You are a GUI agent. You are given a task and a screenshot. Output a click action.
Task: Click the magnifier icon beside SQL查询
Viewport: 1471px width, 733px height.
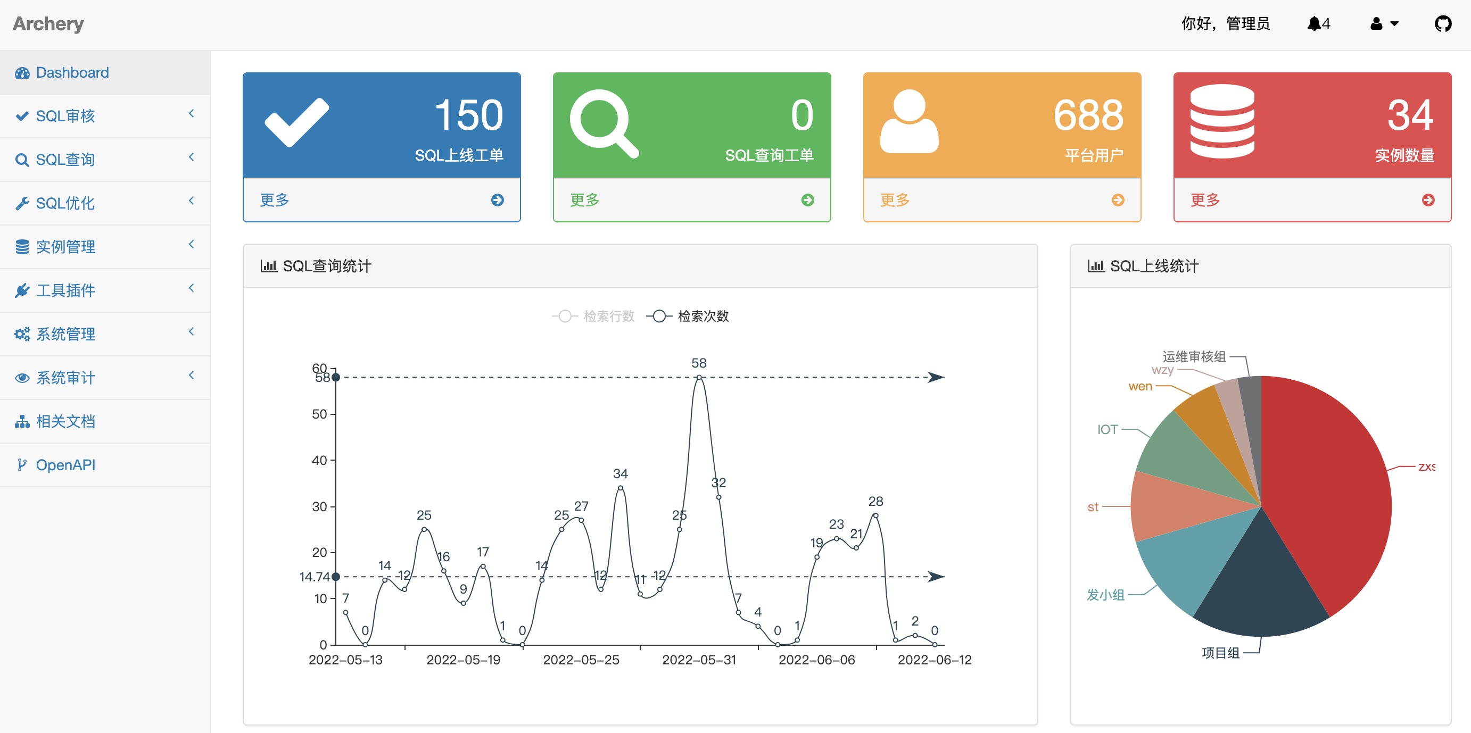[x=22, y=159]
